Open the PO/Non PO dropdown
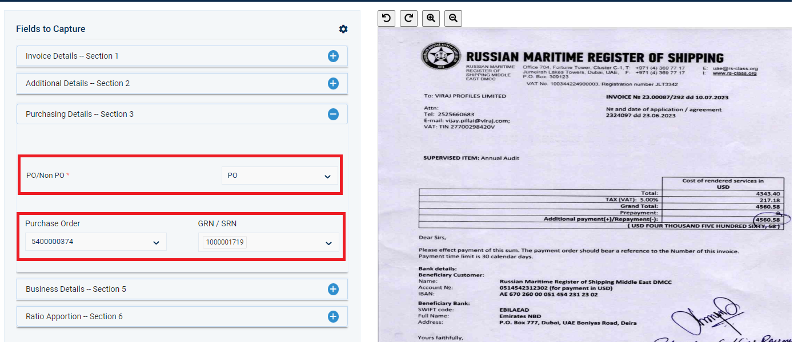Image resolution: width=802 pixels, height=342 pixels. pyautogui.click(x=279, y=176)
